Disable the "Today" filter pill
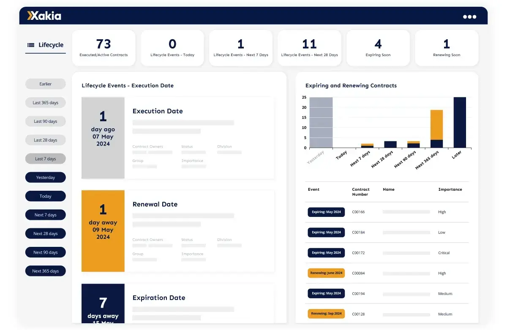 click(45, 196)
